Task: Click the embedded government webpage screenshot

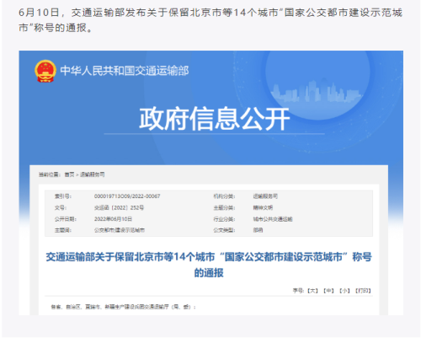Action: click(211, 183)
